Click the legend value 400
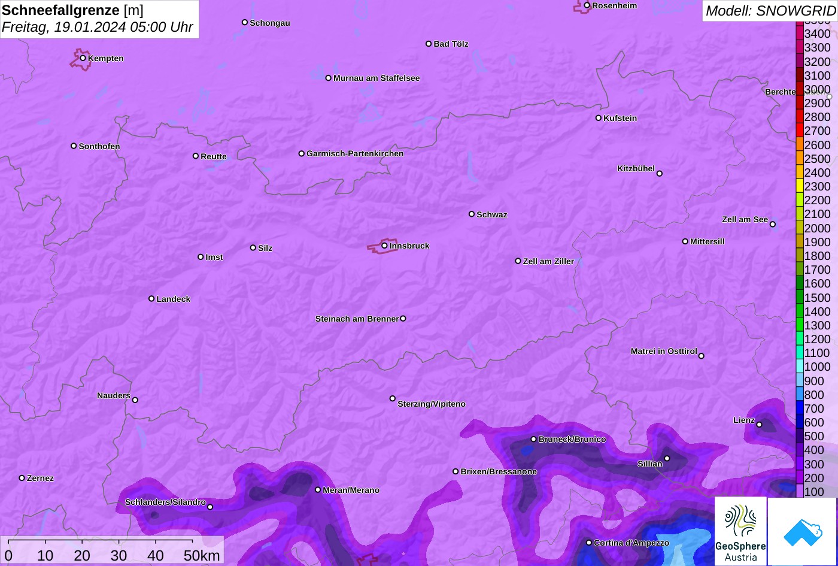Viewport: 838px width, 566px height. pos(814,450)
